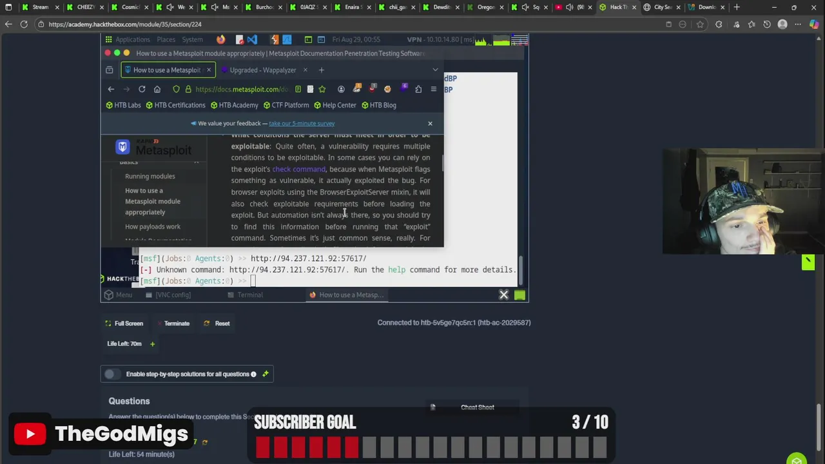
Task: Expand the inner Firefox tab list chevron
Action: tap(435, 70)
